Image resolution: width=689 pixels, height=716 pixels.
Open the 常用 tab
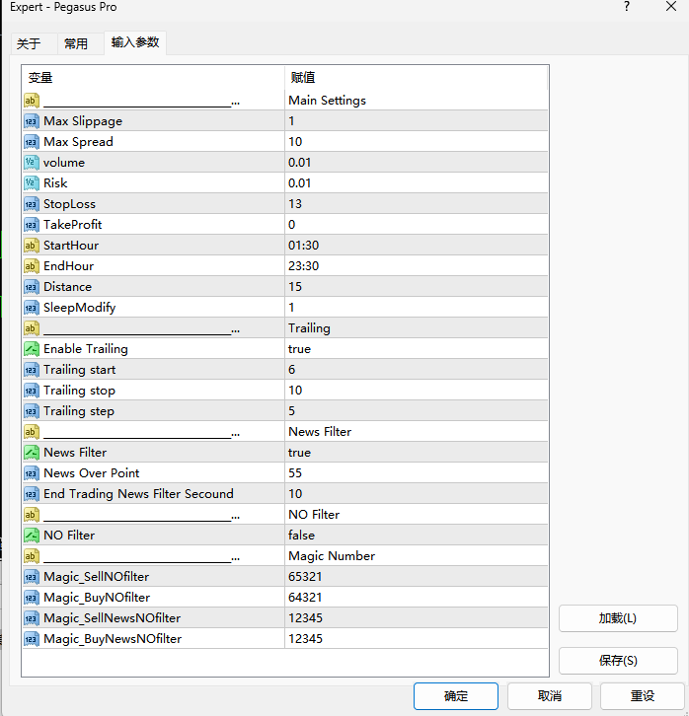(x=76, y=44)
